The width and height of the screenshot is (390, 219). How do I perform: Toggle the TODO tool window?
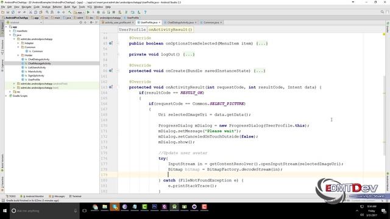(11, 196)
